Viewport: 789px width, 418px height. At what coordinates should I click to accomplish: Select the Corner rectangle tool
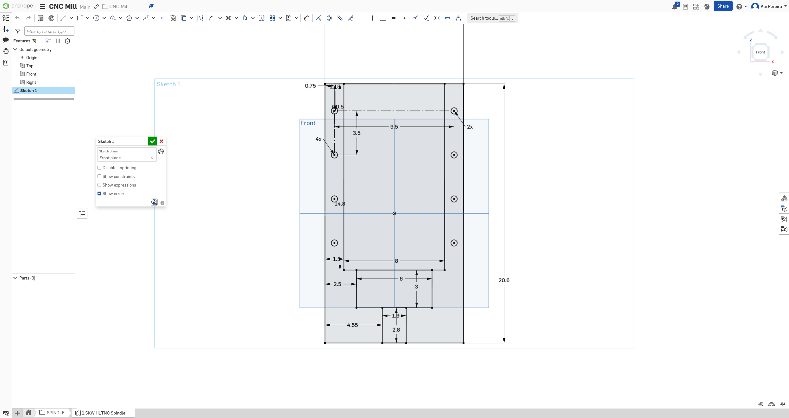pos(80,18)
